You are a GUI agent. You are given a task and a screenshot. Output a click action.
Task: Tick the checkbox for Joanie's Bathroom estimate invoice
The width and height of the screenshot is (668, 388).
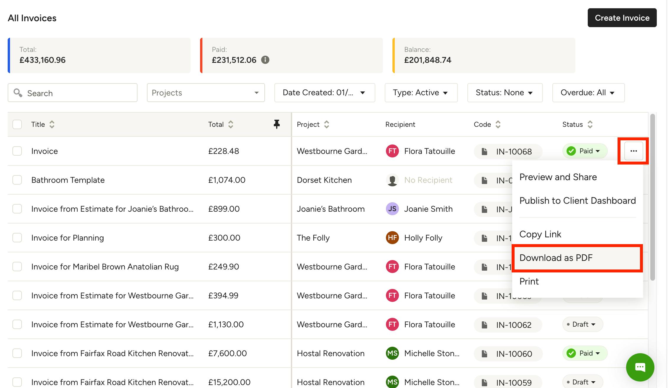click(x=17, y=209)
